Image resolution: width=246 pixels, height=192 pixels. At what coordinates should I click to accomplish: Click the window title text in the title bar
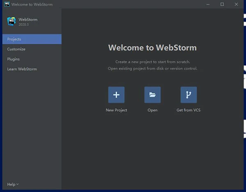32,5
